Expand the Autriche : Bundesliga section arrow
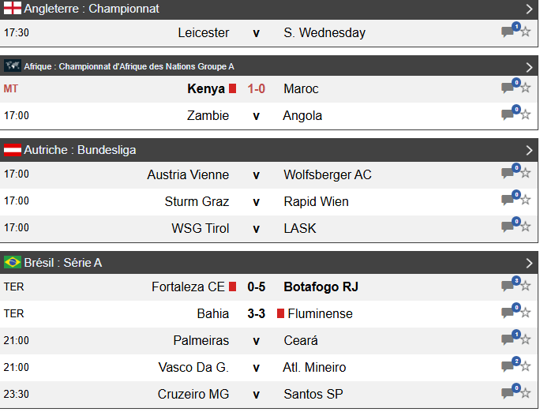Viewport: 540px width, 412px height. [x=529, y=150]
